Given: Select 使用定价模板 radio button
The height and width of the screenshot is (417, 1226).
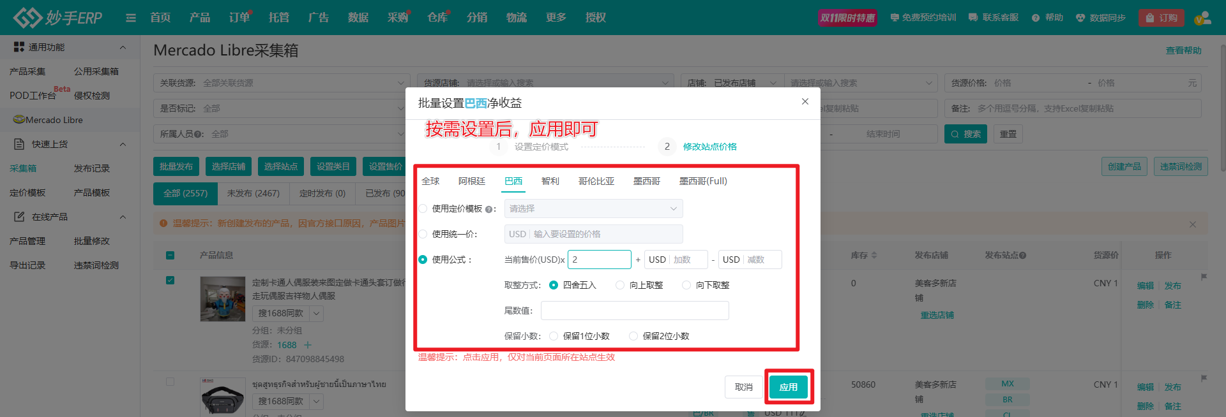Looking at the screenshot, I should point(423,208).
